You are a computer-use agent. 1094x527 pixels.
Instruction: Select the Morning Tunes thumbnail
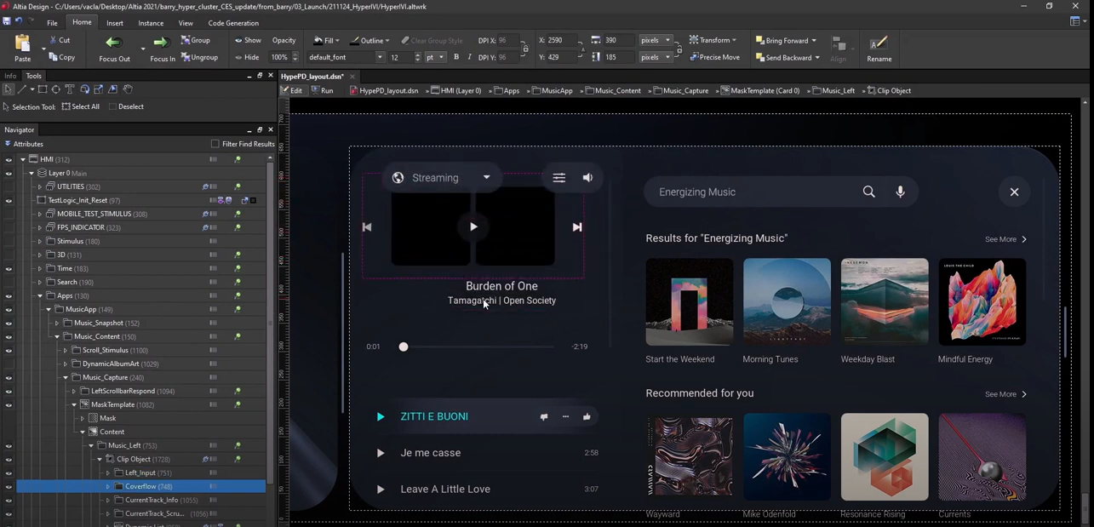(787, 302)
